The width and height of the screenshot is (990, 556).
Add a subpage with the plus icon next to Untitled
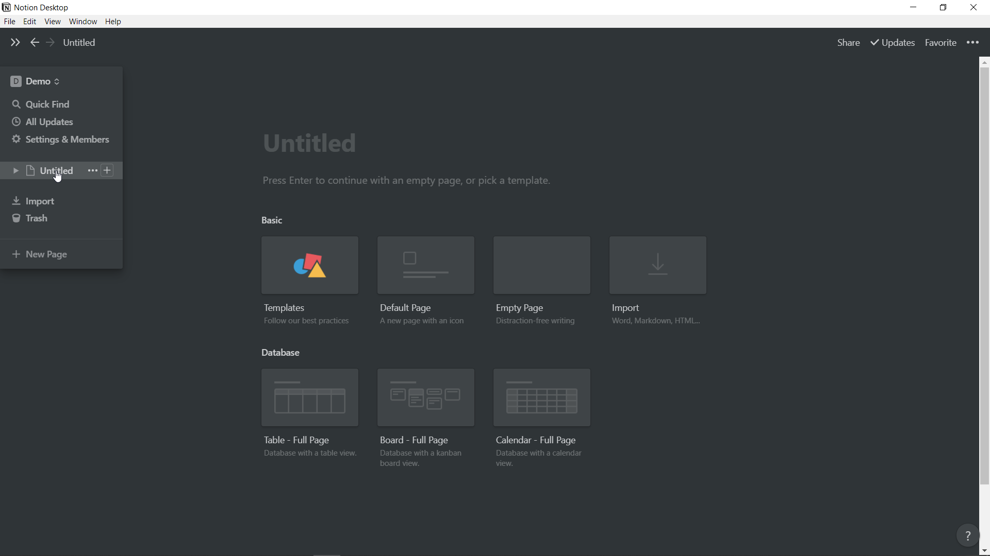[x=107, y=170]
